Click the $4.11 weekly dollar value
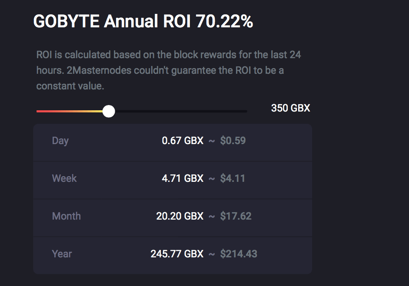 click(x=233, y=178)
